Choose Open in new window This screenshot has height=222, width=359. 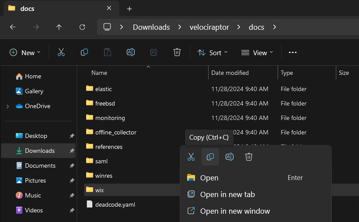tap(256, 211)
